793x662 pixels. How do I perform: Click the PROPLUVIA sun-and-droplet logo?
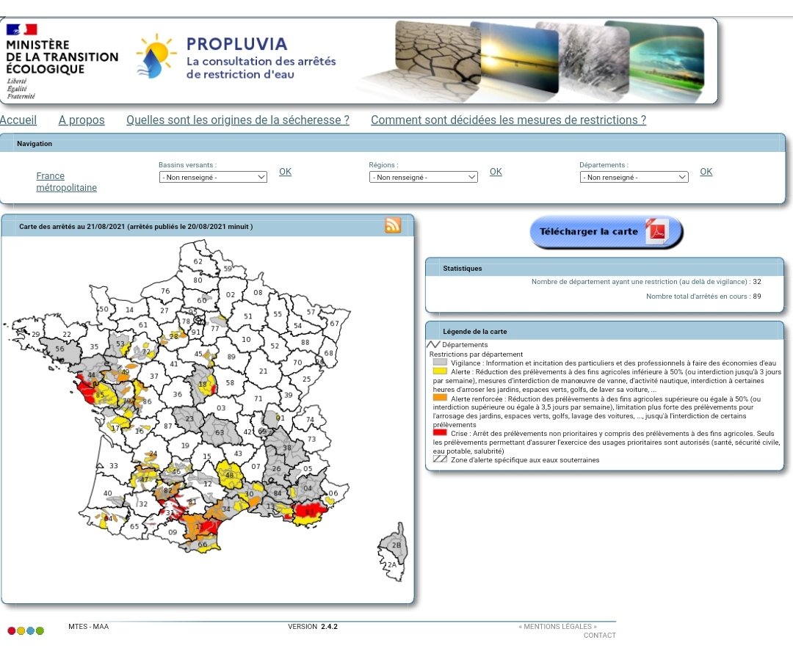pyautogui.click(x=154, y=55)
